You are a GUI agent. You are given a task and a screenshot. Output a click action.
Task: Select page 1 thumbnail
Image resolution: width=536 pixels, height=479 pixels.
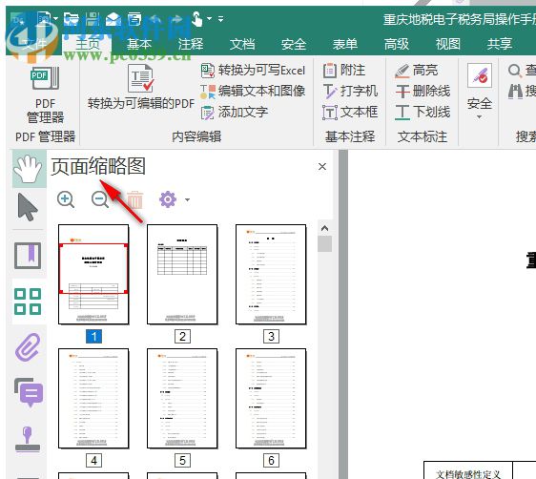coord(93,274)
